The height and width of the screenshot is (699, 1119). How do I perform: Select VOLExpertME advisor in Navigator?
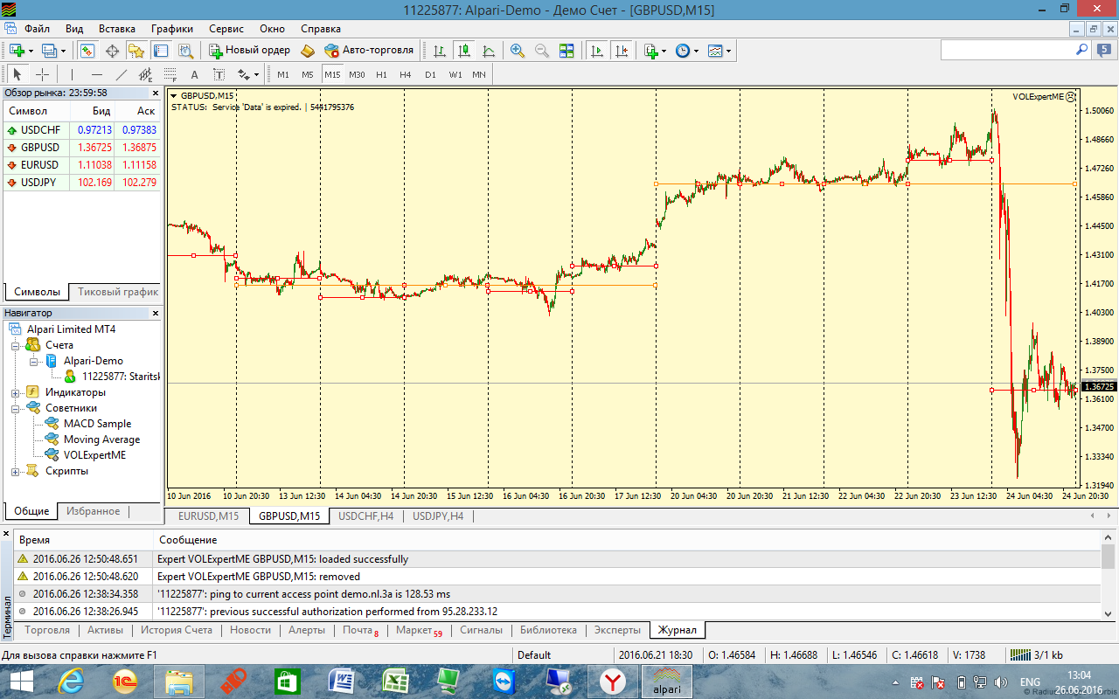94,455
